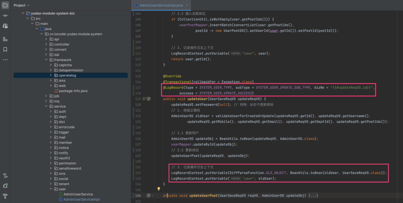Click the yellow light bulb quick-fix icon
The image size is (403, 203).
(x=159, y=189)
